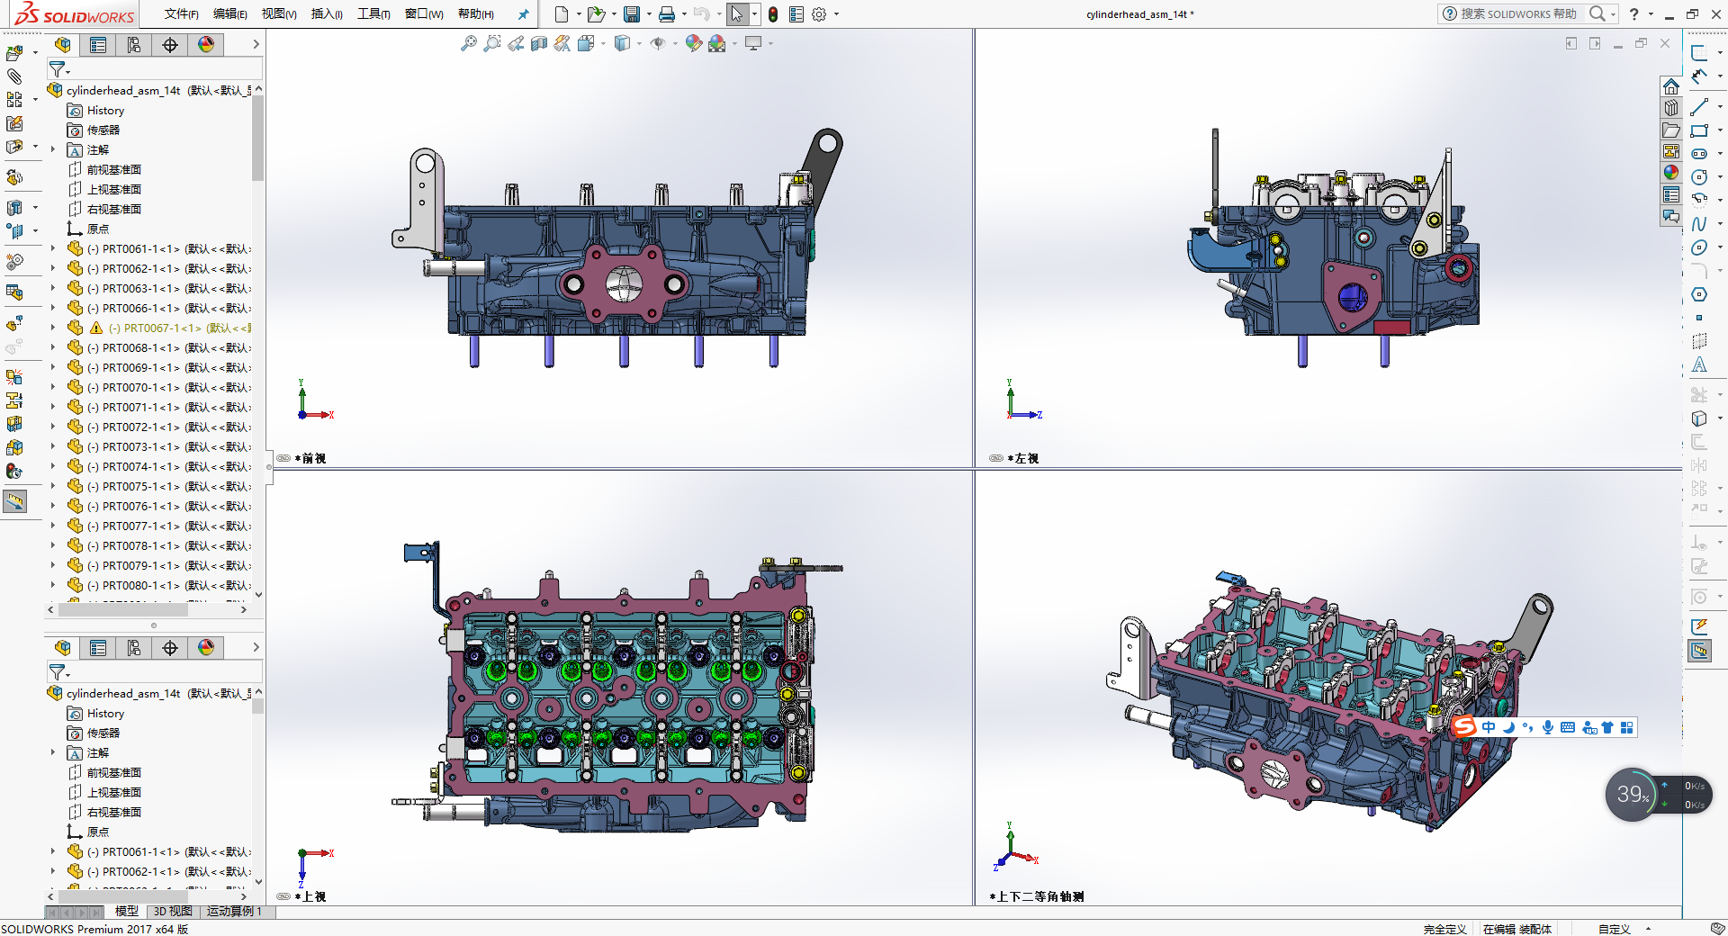The width and height of the screenshot is (1728, 936).
Task: Open the 工具(T) menu
Action: tap(373, 14)
